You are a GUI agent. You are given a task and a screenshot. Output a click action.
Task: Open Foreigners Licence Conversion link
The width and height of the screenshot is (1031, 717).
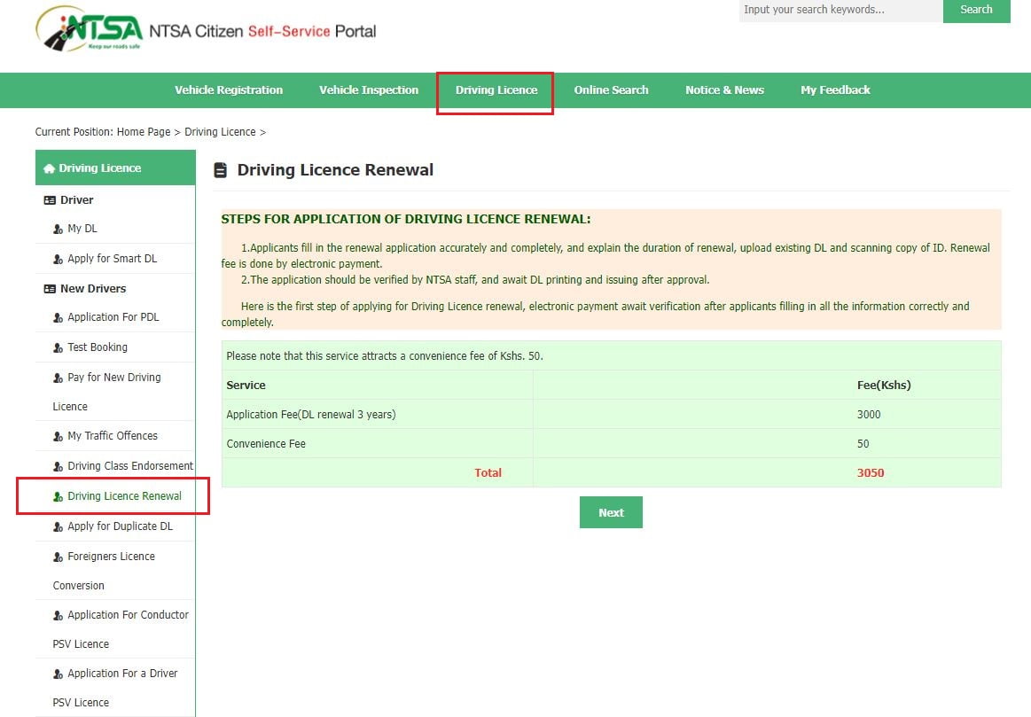[x=104, y=571]
